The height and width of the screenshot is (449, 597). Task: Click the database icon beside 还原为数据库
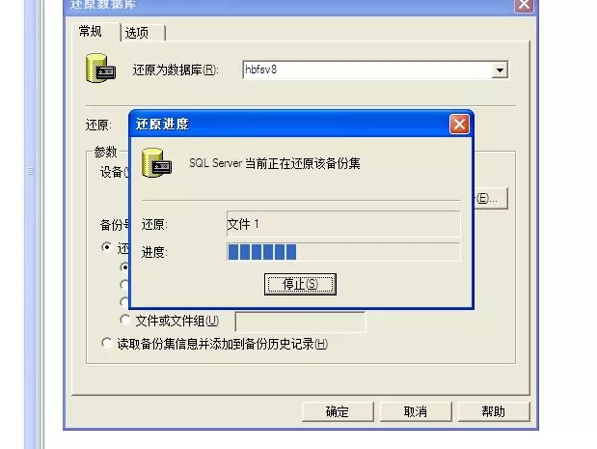pos(101,69)
